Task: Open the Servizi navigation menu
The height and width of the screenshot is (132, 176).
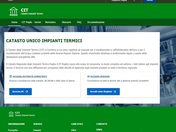Action: (x=38, y=22)
